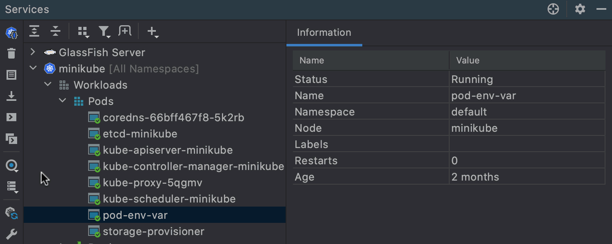The width and height of the screenshot is (612, 244).
Task: Click the Pods teal grid icon
Action: [x=79, y=101]
